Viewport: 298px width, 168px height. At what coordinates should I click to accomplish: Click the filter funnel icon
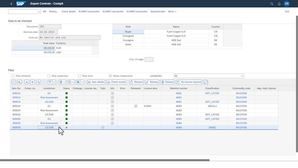[50, 82]
